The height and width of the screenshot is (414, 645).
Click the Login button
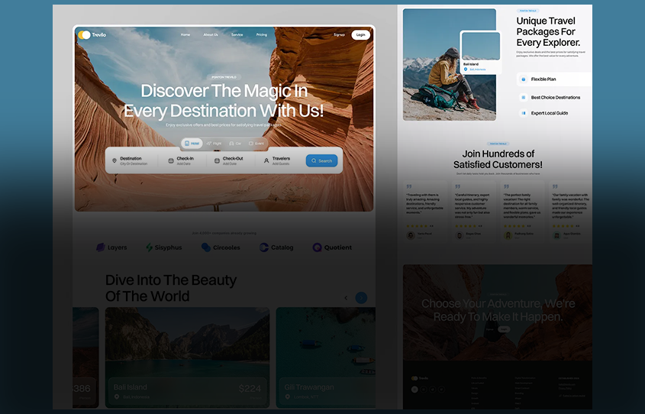(x=361, y=35)
